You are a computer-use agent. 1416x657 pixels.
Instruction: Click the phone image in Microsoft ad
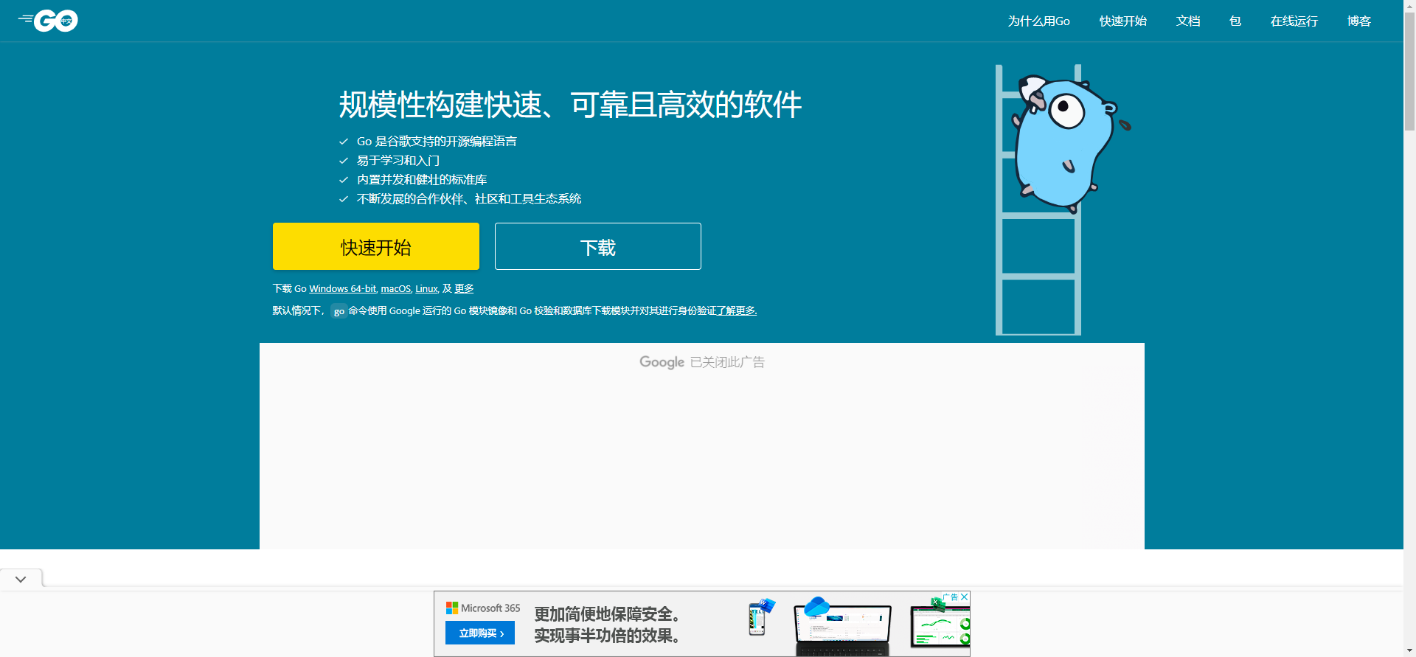click(x=760, y=617)
